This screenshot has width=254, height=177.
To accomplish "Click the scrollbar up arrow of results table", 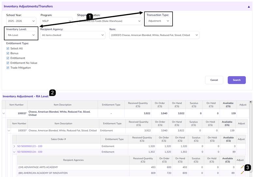I will (251, 102).
